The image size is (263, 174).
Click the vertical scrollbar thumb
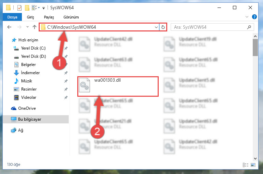click(x=255, y=48)
